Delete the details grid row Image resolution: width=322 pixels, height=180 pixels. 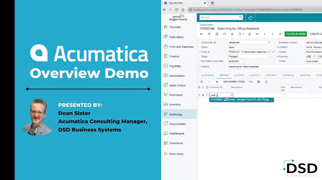click(217, 82)
